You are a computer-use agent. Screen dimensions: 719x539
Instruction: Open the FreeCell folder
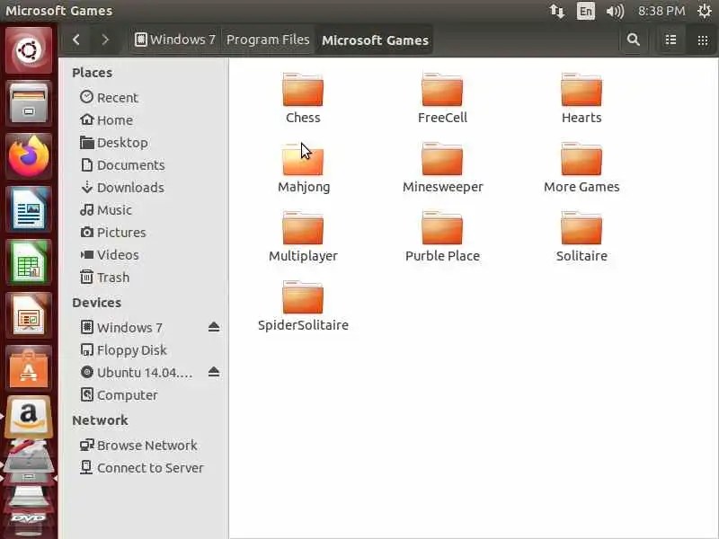click(442, 98)
